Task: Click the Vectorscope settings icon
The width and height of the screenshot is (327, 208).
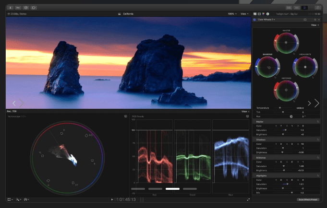Action: pos(125,116)
